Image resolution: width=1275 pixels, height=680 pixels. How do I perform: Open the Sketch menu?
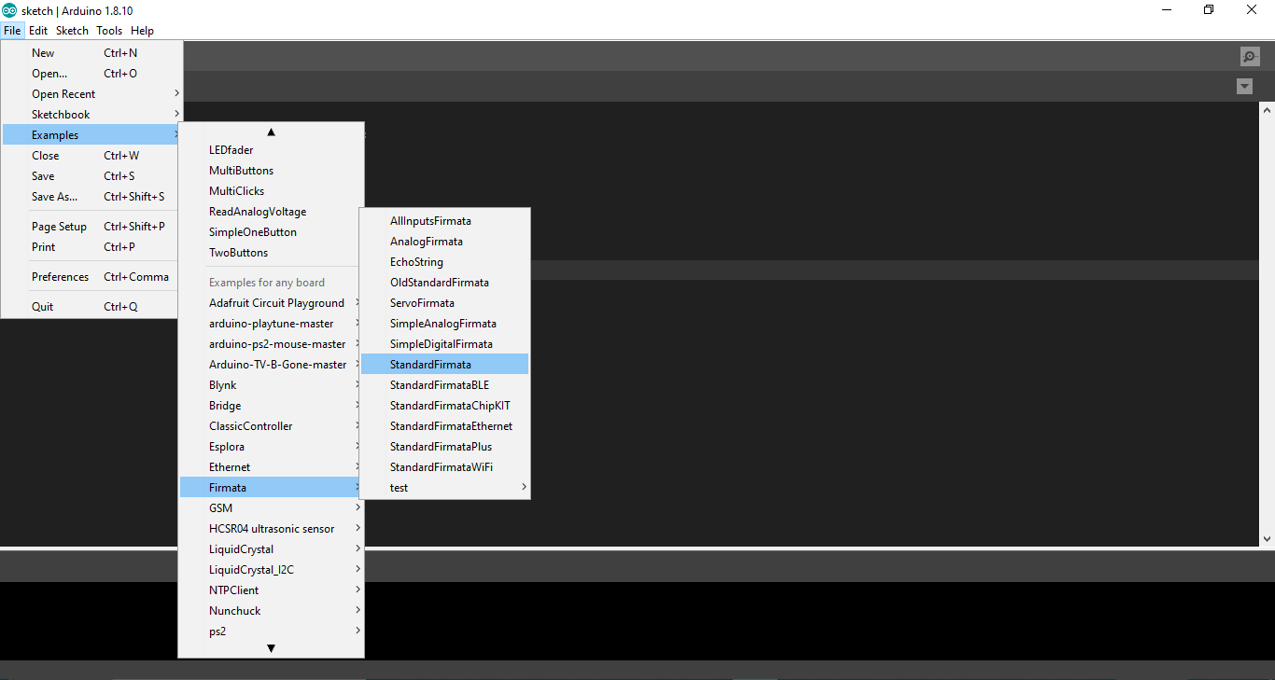pyautogui.click(x=72, y=31)
